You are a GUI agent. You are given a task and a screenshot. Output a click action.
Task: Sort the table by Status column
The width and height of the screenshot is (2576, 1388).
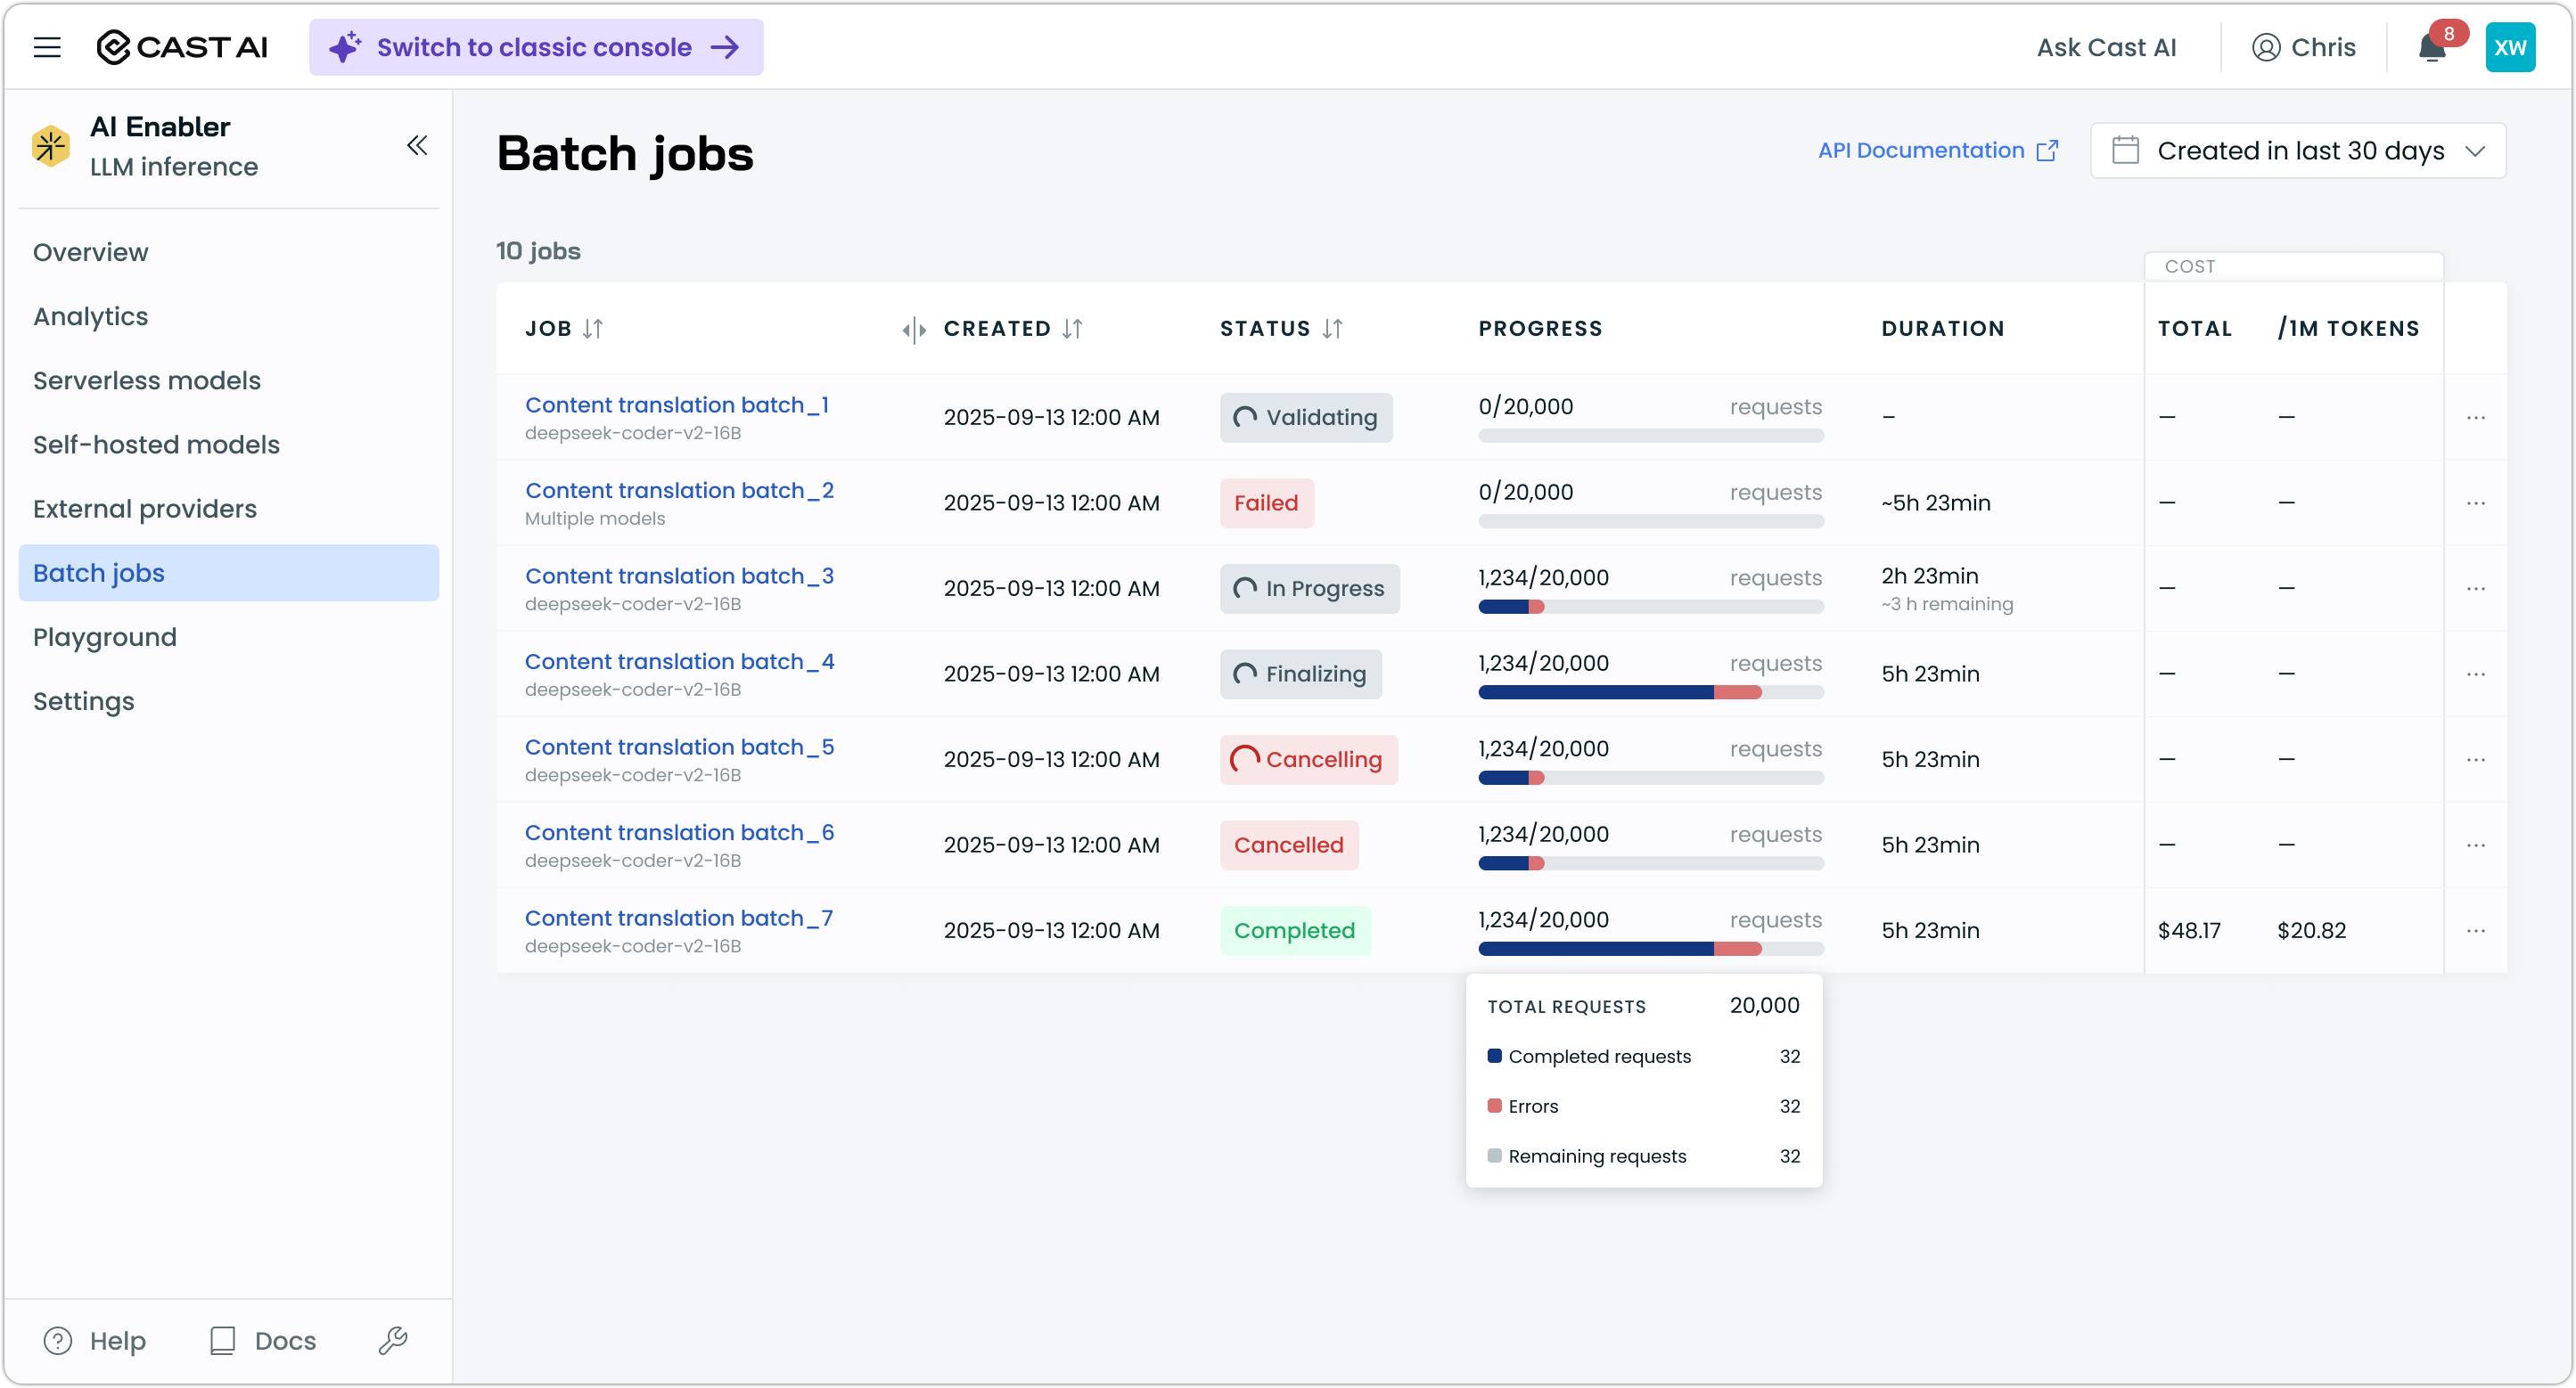pyautogui.click(x=1332, y=329)
